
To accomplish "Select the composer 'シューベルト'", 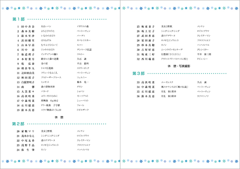I will [x=83, y=101].
